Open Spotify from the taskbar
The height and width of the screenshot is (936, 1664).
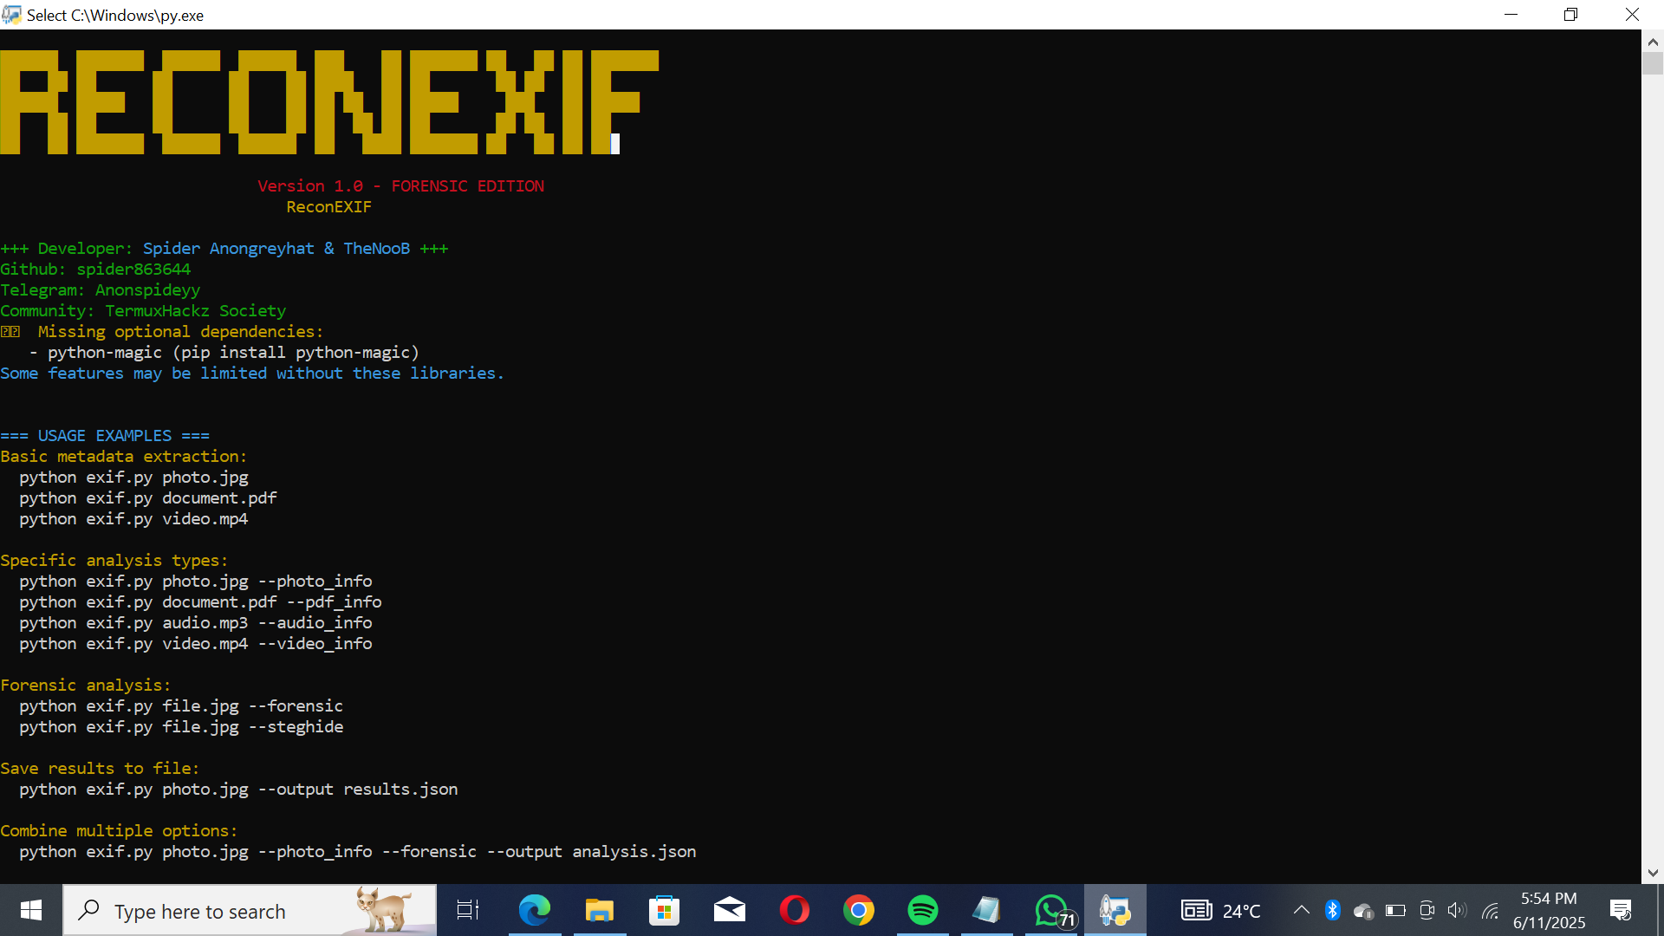(922, 910)
